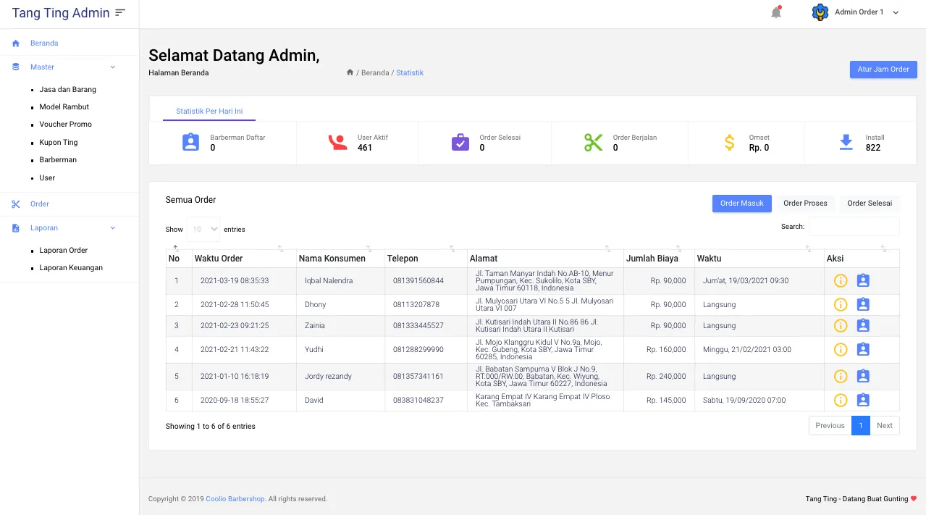Viewport: 926px width, 515px height.
Task: Open the Show entries count dropdown
Action: 203,230
